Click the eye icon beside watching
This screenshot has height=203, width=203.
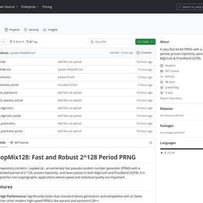pyautogui.click(x=161, y=88)
